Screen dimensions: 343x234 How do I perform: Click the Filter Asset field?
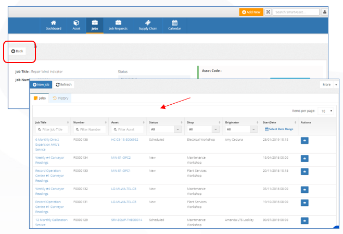click(x=128, y=129)
